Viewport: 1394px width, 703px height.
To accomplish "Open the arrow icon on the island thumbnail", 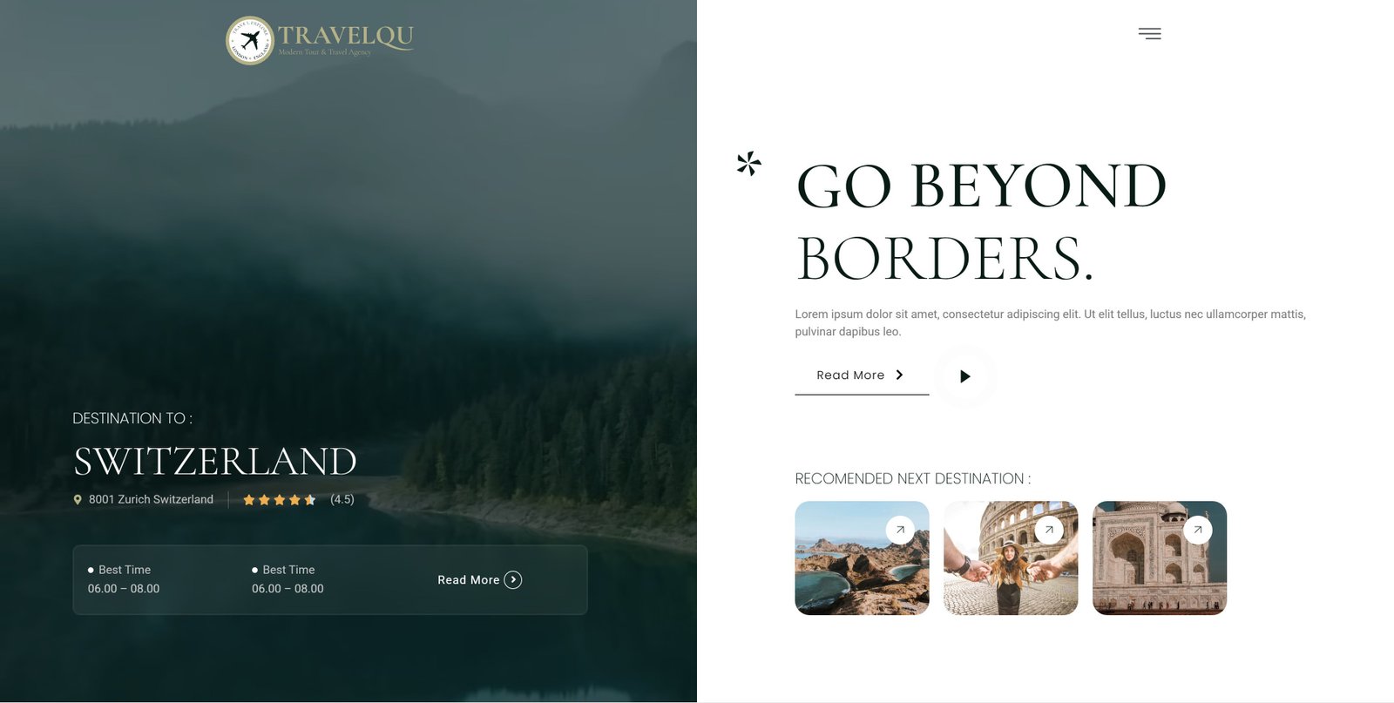I will (900, 530).
